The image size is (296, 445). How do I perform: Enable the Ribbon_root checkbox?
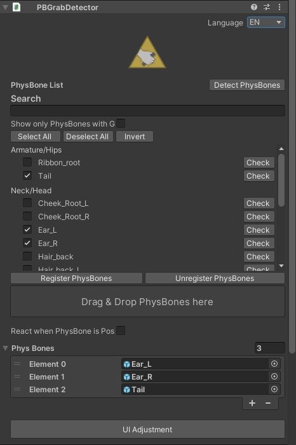click(x=27, y=162)
